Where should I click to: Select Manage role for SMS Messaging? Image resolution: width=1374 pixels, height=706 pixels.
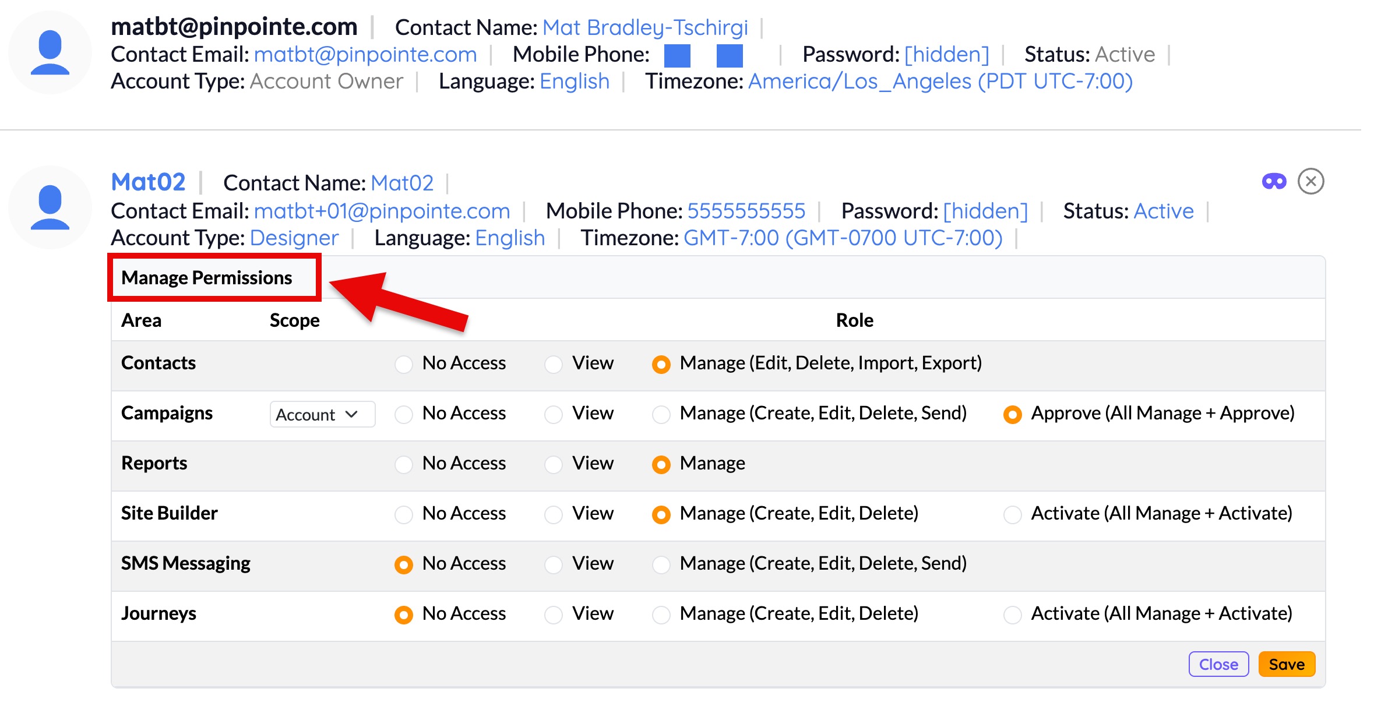pos(661,565)
